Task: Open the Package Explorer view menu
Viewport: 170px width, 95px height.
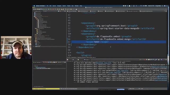Action: 62,11
